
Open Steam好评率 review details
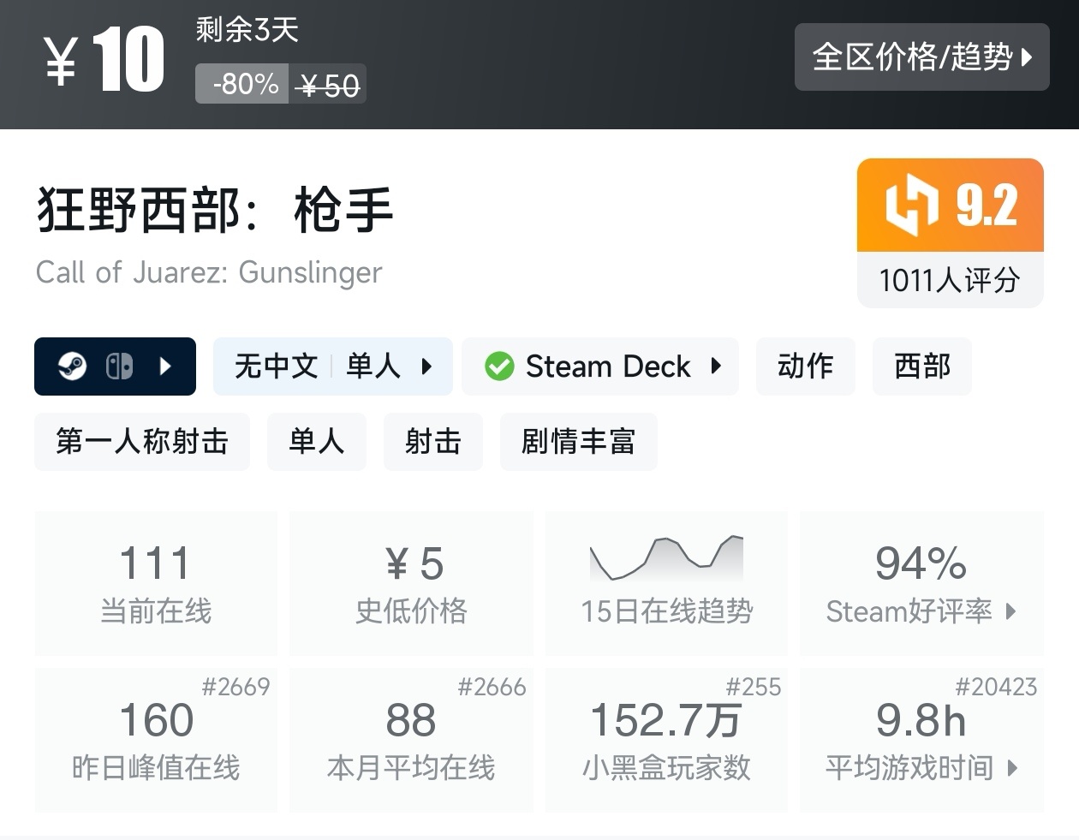[x=921, y=583]
